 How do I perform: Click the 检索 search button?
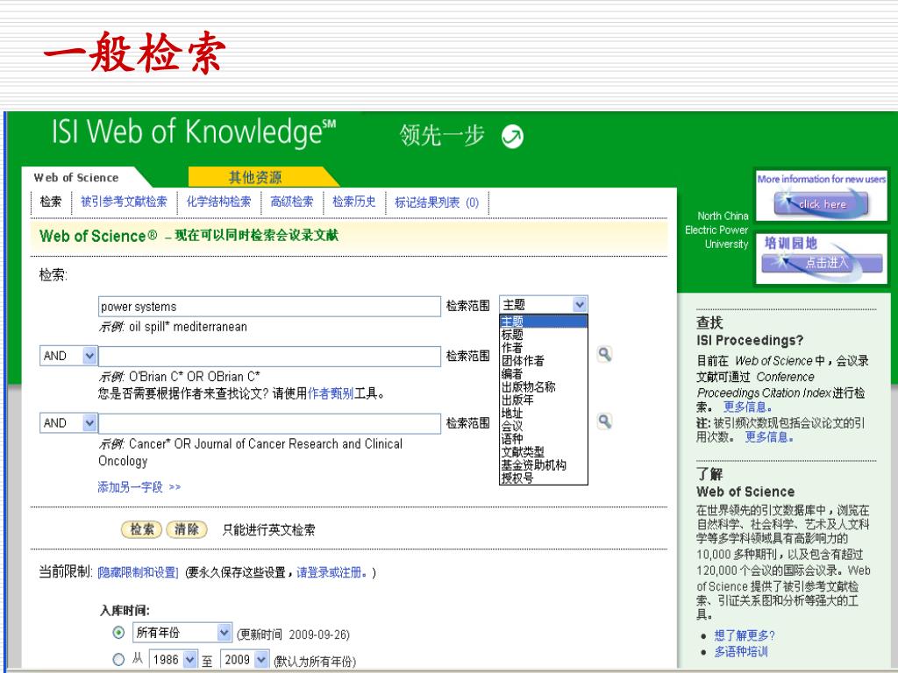(141, 529)
